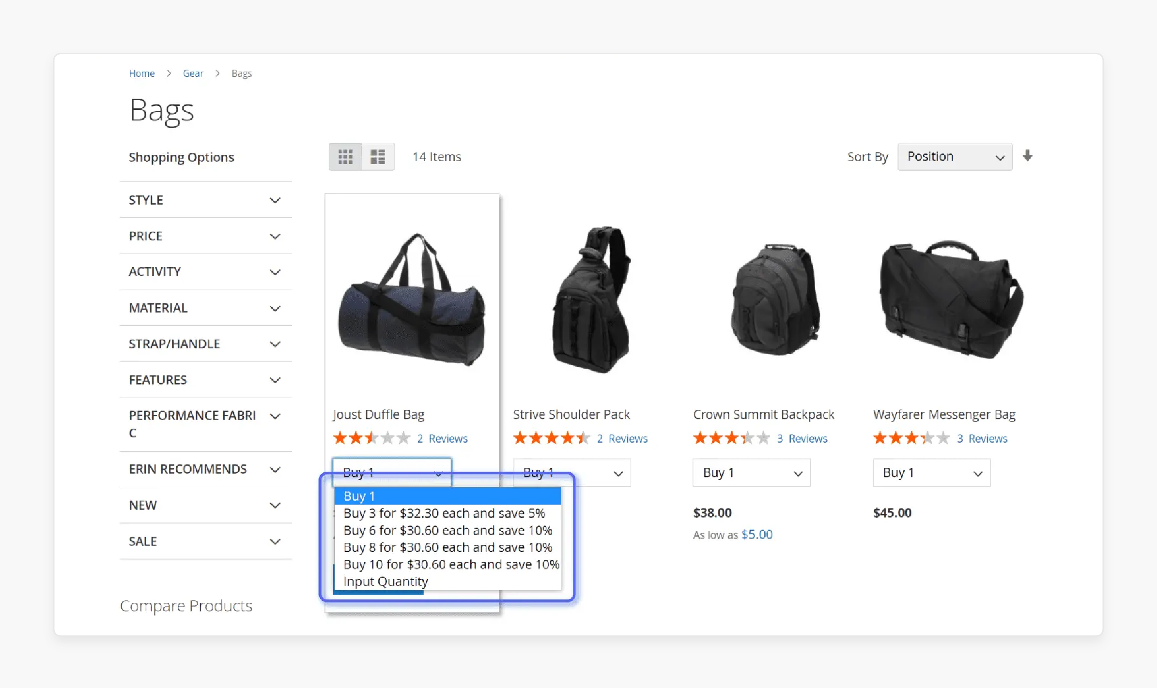Screen dimensions: 1157x688
Task: View Crown Summit Backpack 3 Reviews
Action: click(x=802, y=439)
